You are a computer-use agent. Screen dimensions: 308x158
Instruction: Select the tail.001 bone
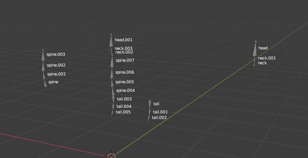pyautogui.click(x=149, y=113)
